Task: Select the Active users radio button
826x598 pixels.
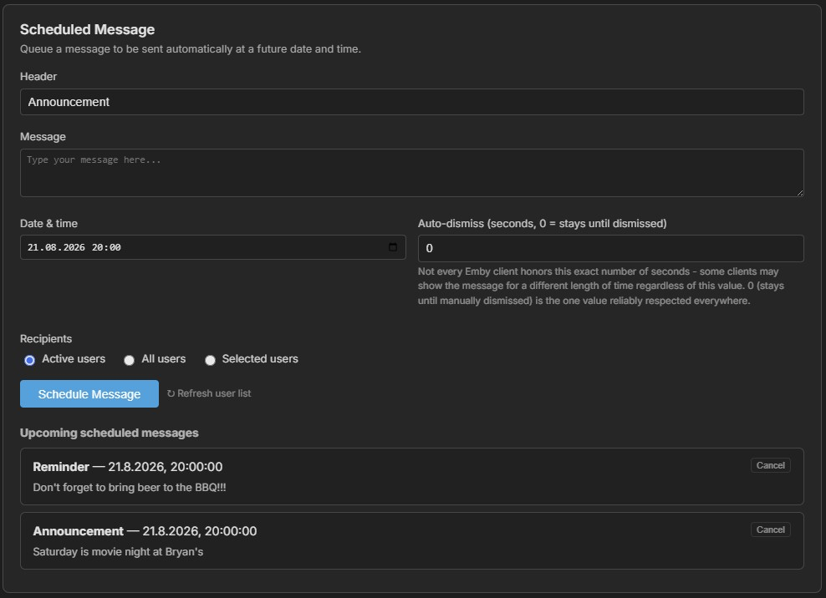Action: (29, 360)
